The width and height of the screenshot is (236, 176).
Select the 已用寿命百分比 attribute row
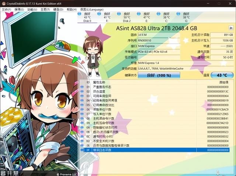pos(155,105)
